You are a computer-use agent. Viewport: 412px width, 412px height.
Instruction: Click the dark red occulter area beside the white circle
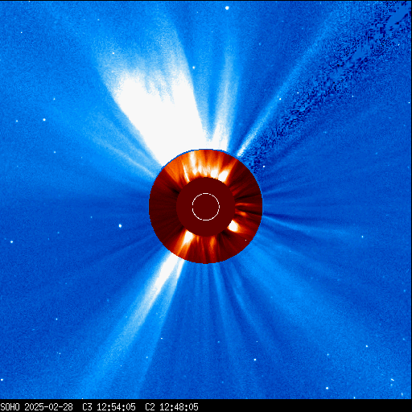pos(185,207)
